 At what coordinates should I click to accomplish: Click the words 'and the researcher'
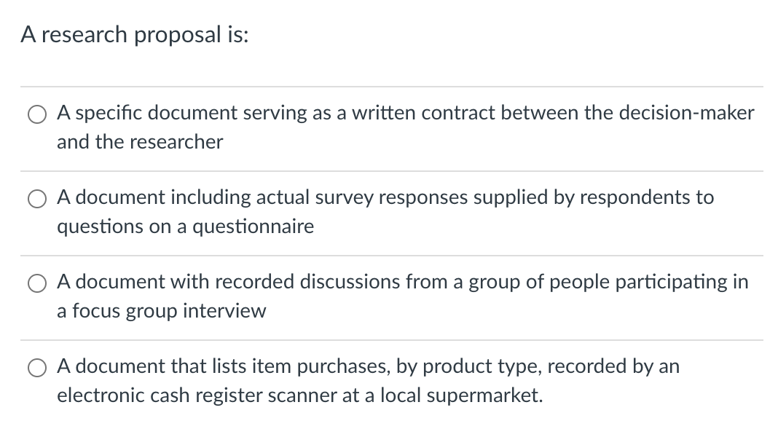point(140,141)
